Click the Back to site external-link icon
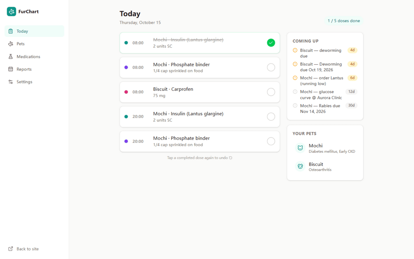 pos(11,249)
